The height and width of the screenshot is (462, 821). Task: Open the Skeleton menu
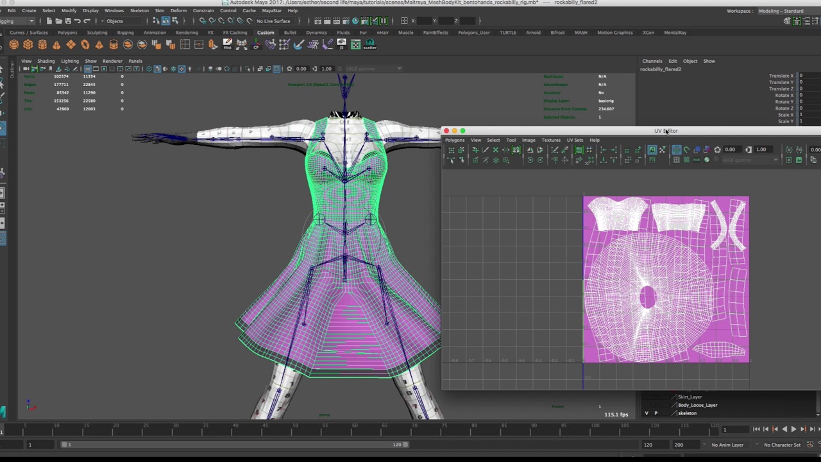point(139,11)
